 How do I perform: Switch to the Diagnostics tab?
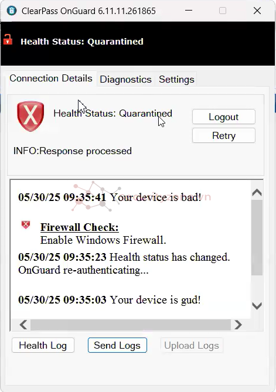point(125,79)
